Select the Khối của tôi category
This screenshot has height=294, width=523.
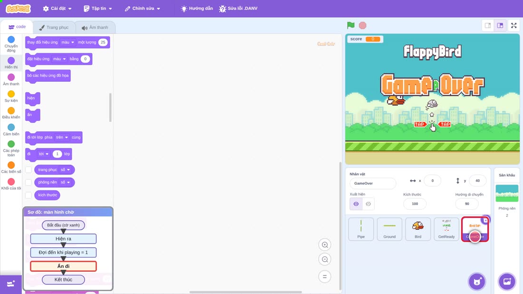pos(11,184)
